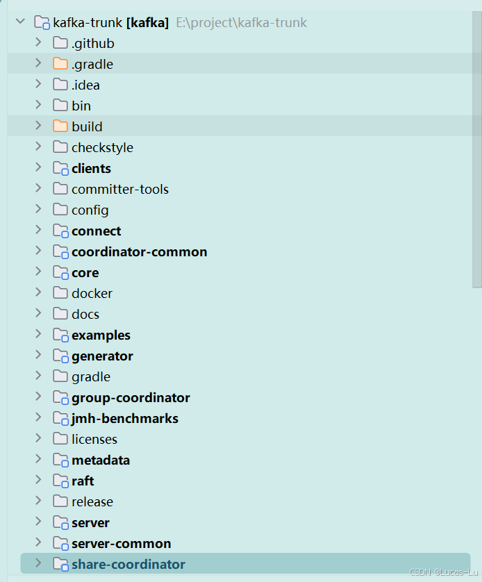
Task: Select the 'jmh-benchmarks' row label
Action: coord(125,419)
